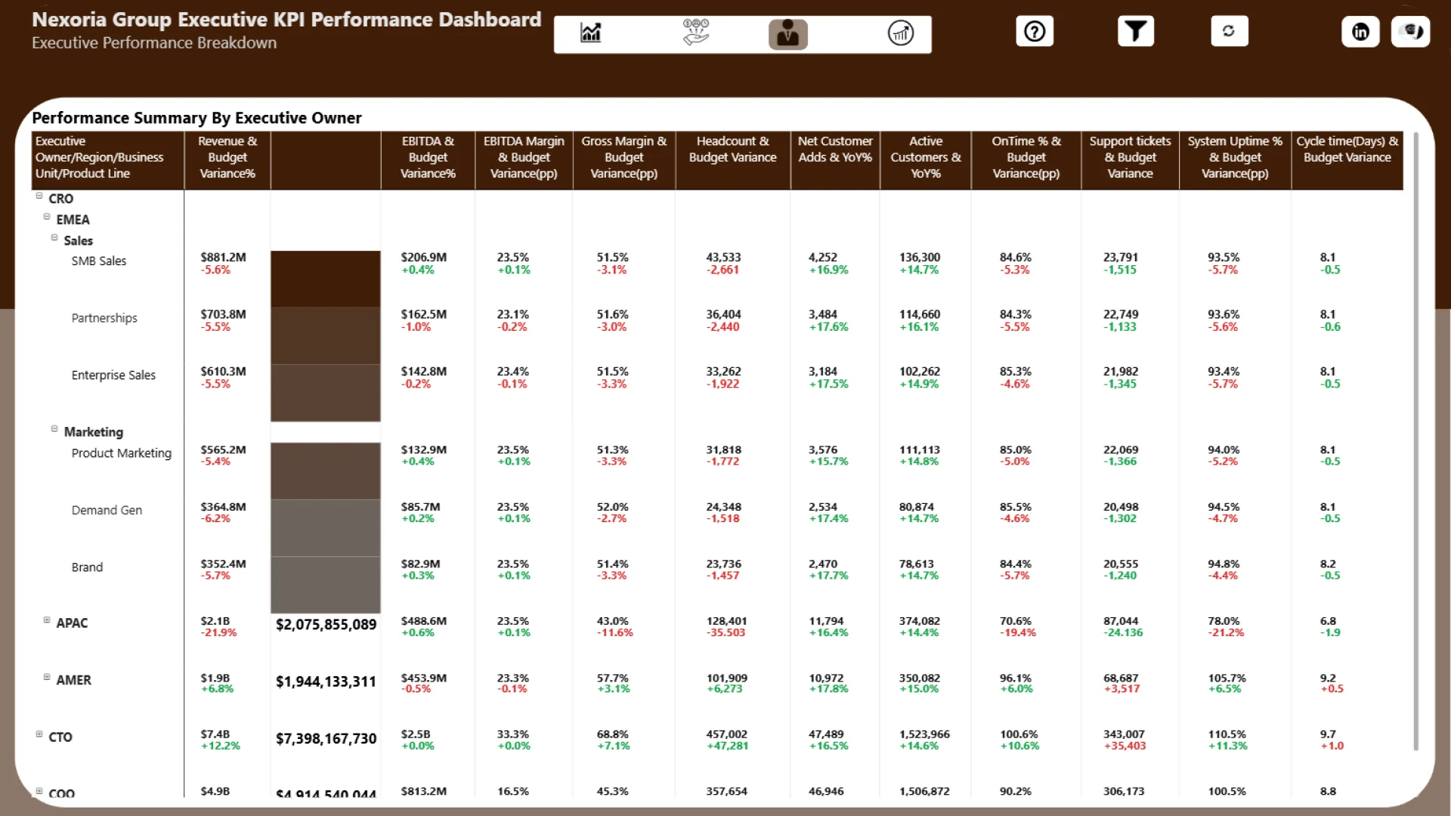The image size is (1451, 816).
Task: Open the line chart overview page icon
Action: coord(590,33)
